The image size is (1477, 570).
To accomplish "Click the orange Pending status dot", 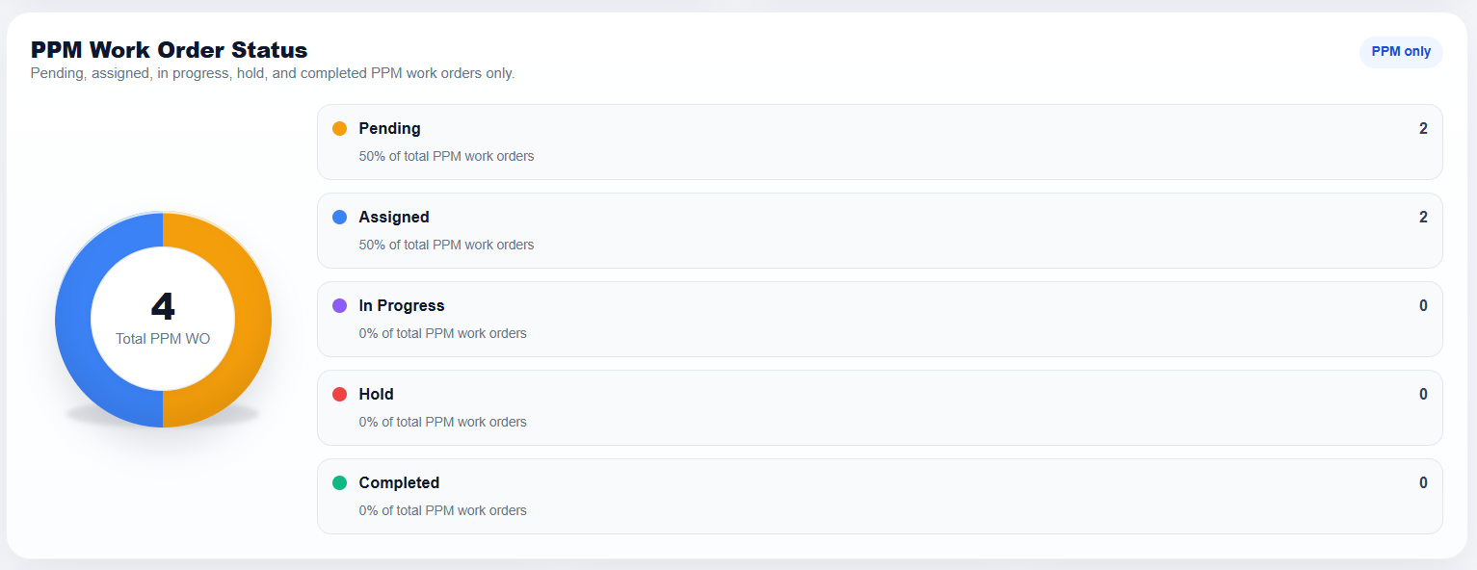I will pos(339,128).
